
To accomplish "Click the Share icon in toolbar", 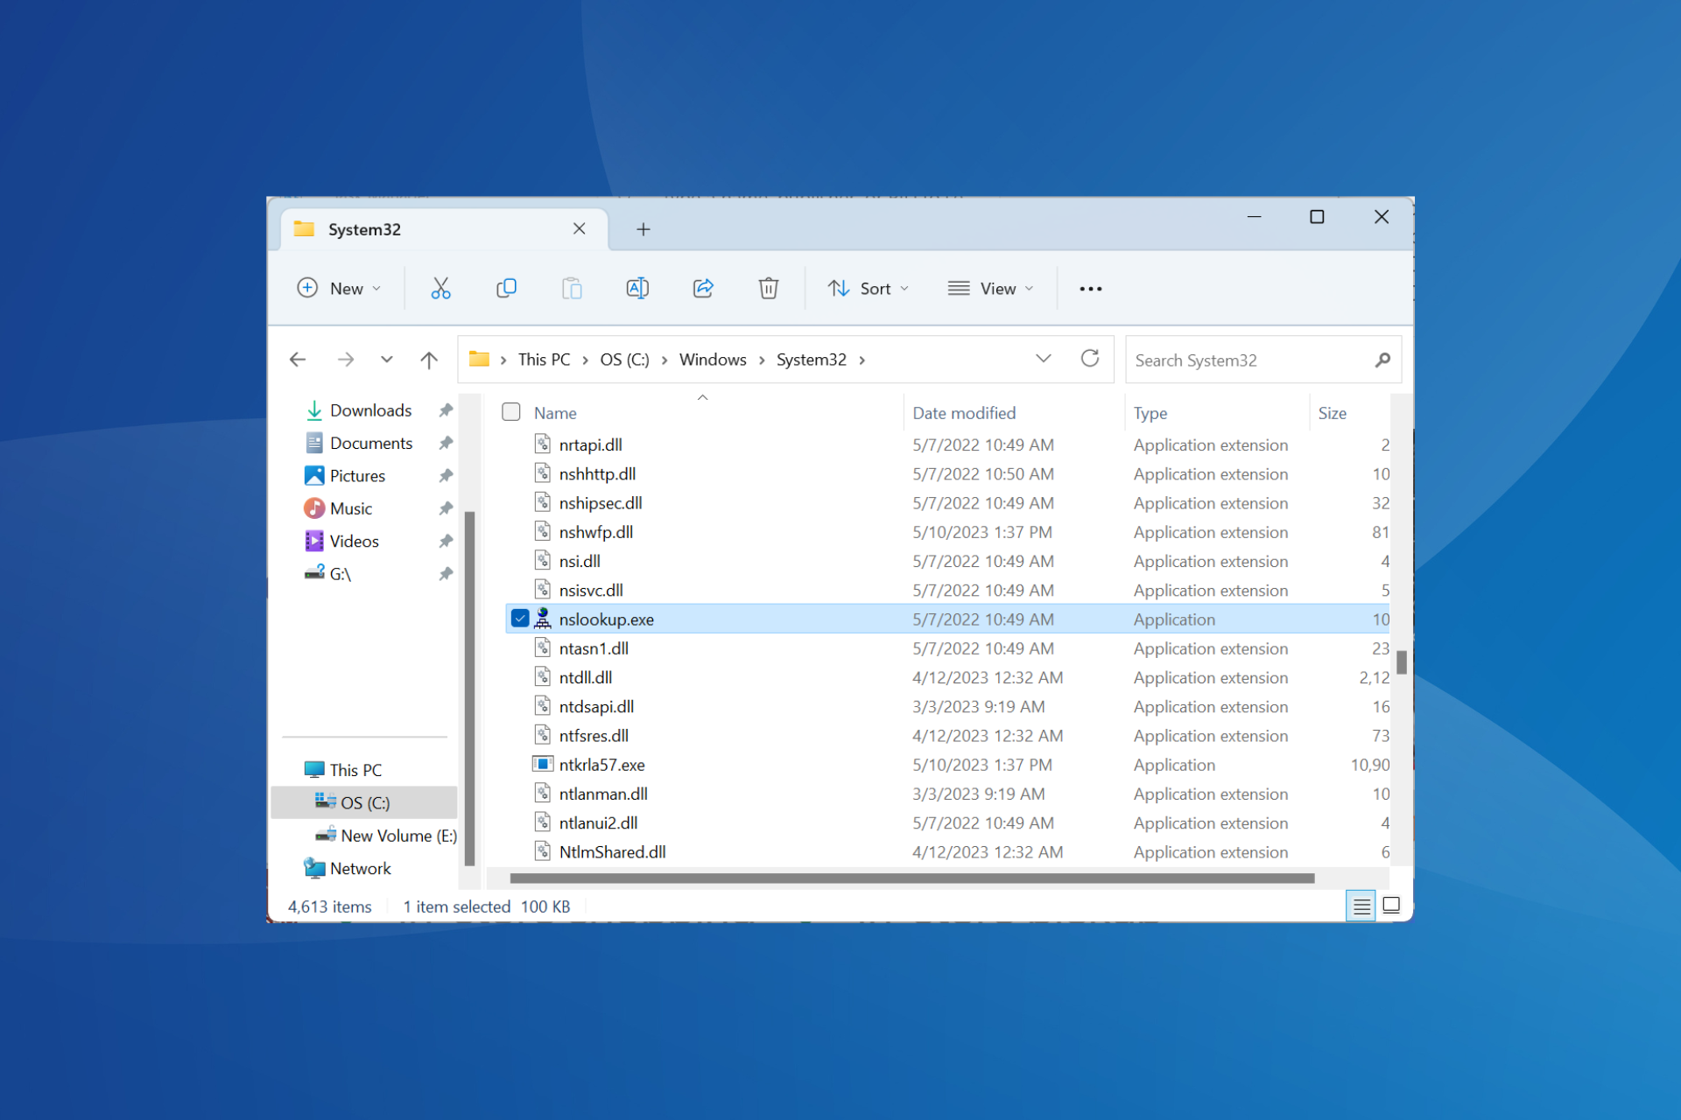I will (x=703, y=288).
